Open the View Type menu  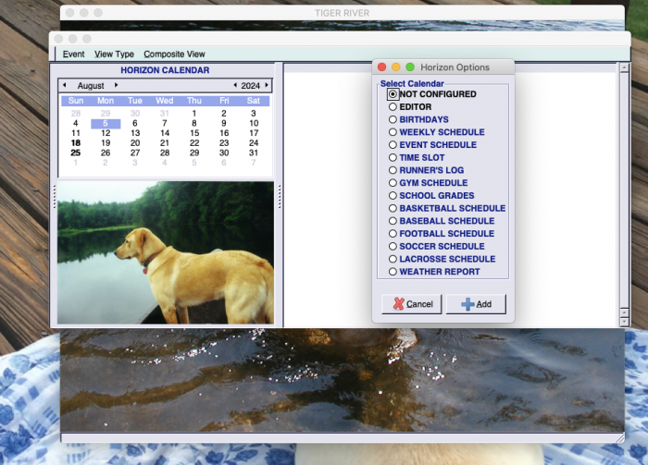[114, 55]
